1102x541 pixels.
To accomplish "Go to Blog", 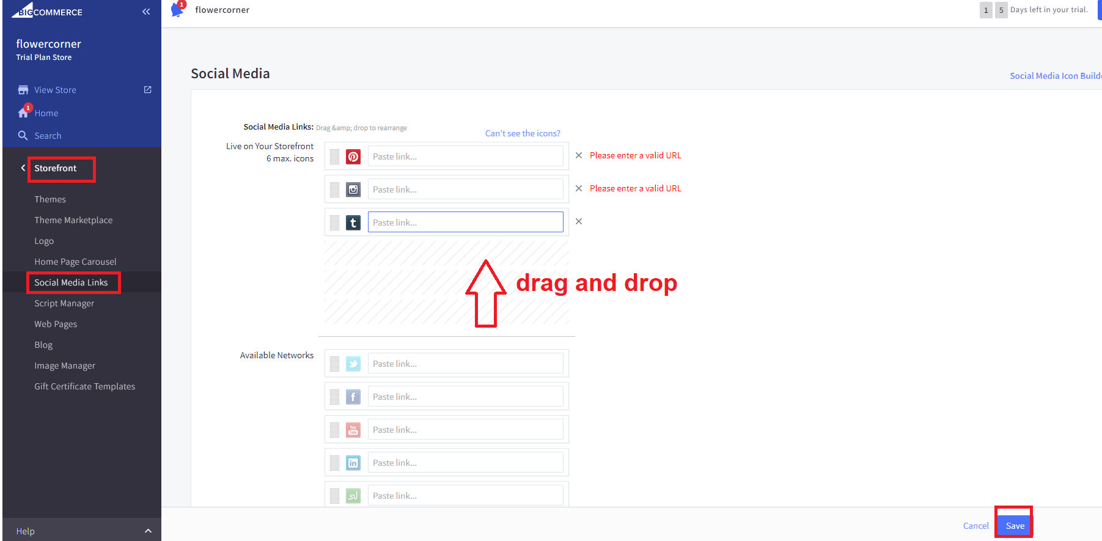I will pyautogui.click(x=43, y=345).
